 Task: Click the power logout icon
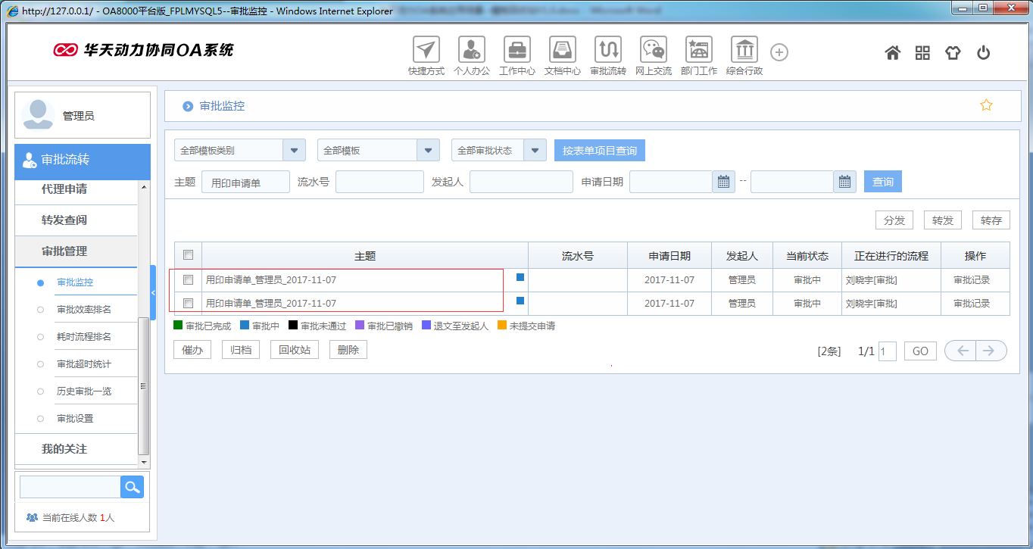[983, 52]
